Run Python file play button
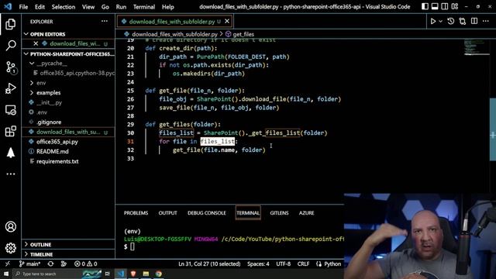 point(432,21)
